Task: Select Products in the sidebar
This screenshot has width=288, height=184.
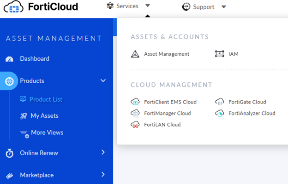Action: click(x=32, y=81)
